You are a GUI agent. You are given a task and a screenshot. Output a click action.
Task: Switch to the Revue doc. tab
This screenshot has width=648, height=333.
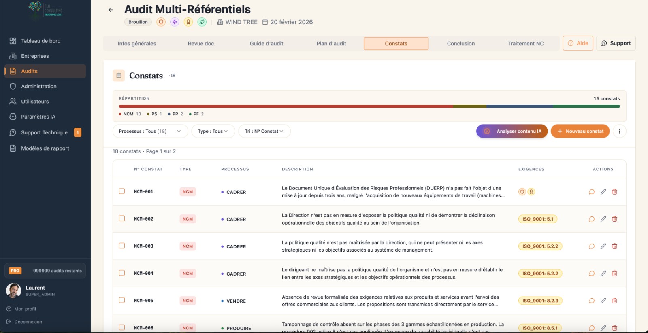(202, 44)
